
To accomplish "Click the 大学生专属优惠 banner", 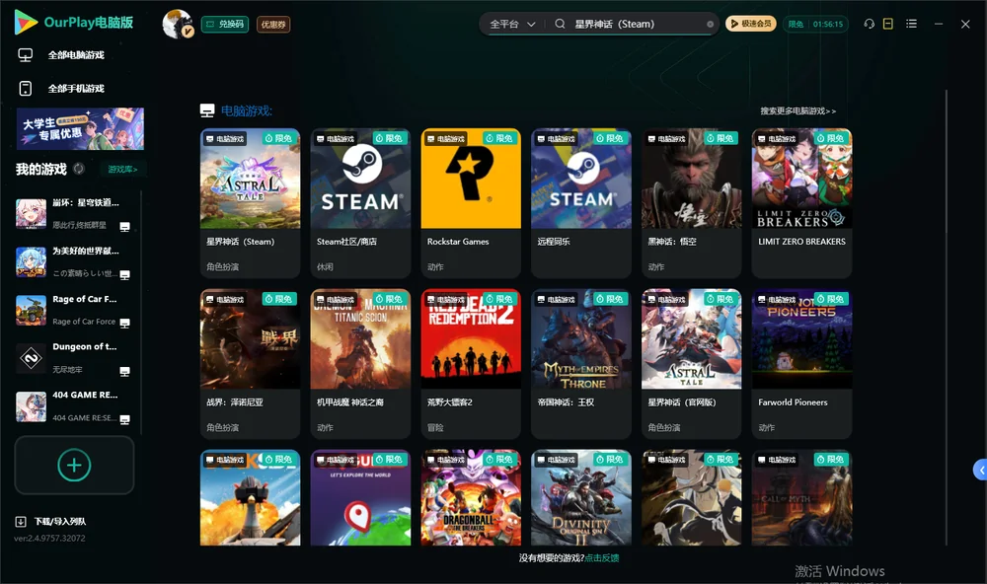I will [80, 128].
